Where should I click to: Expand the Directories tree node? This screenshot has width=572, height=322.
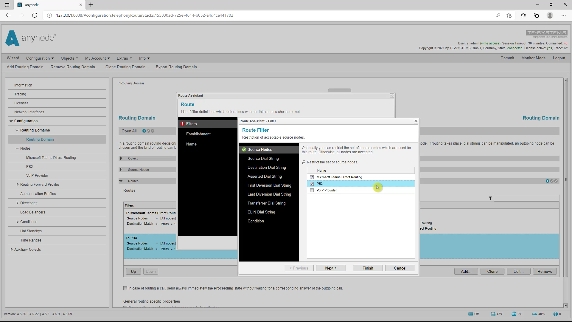pos(17,203)
